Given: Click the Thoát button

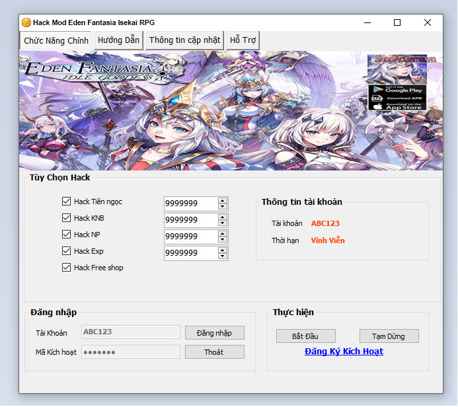Looking at the screenshot, I should [x=215, y=352].
